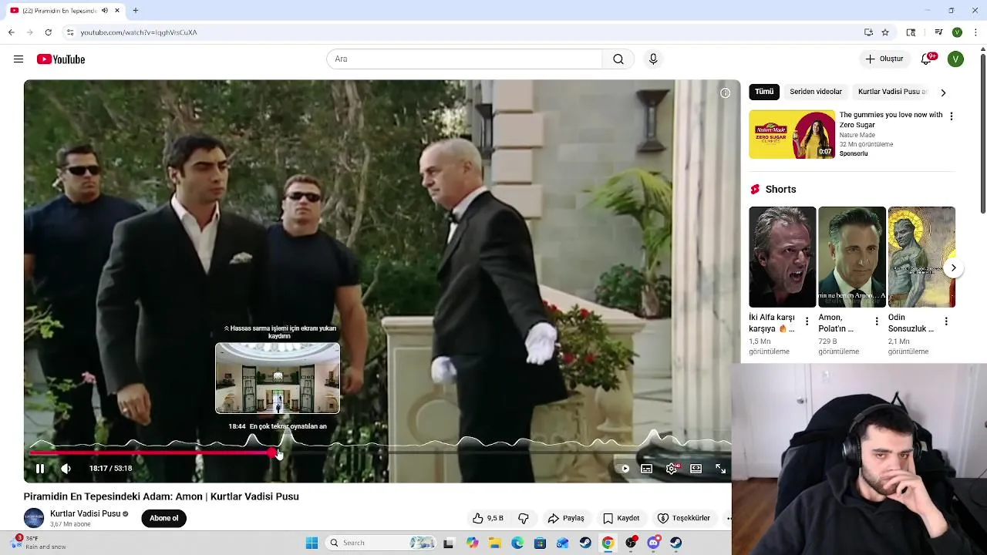Open the Windows Start menu

[312, 543]
